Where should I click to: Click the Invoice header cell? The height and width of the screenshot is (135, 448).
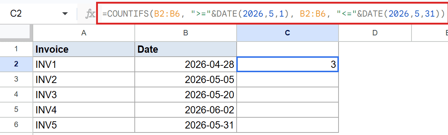[x=84, y=49]
